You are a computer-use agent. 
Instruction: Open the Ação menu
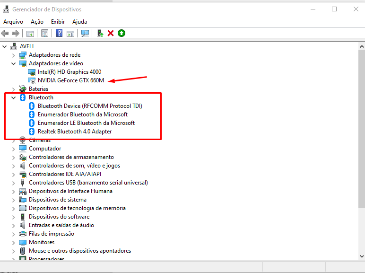(x=37, y=22)
